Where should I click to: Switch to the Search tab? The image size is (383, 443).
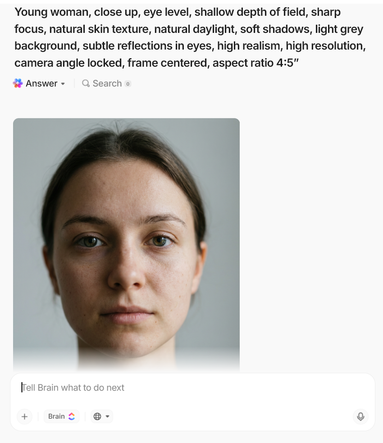coord(107,83)
